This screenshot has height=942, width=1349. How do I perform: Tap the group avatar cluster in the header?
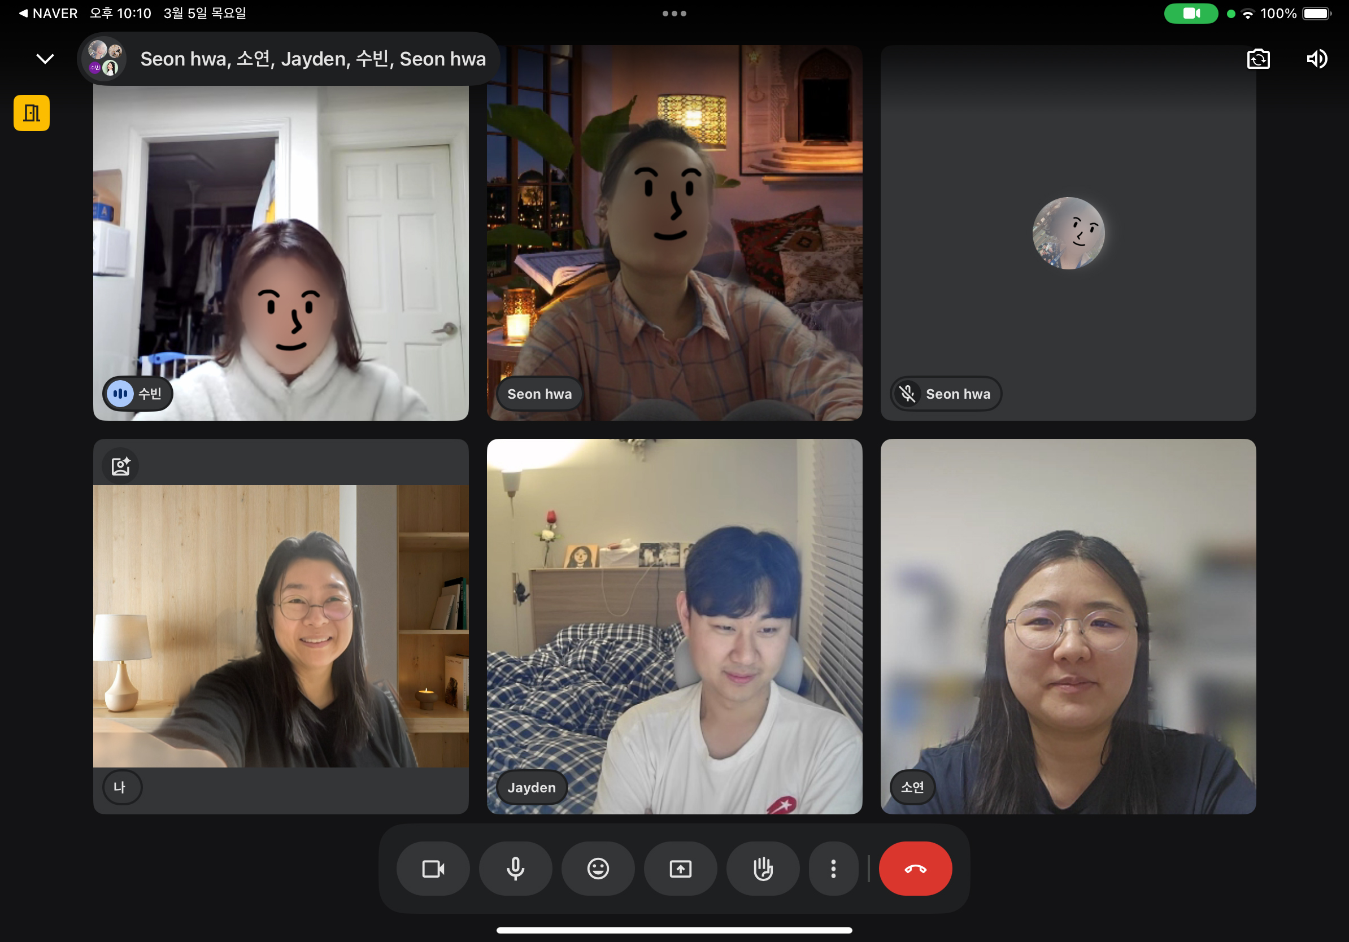pyautogui.click(x=105, y=59)
